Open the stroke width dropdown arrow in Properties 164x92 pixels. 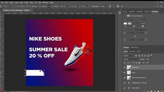click(x=139, y=24)
